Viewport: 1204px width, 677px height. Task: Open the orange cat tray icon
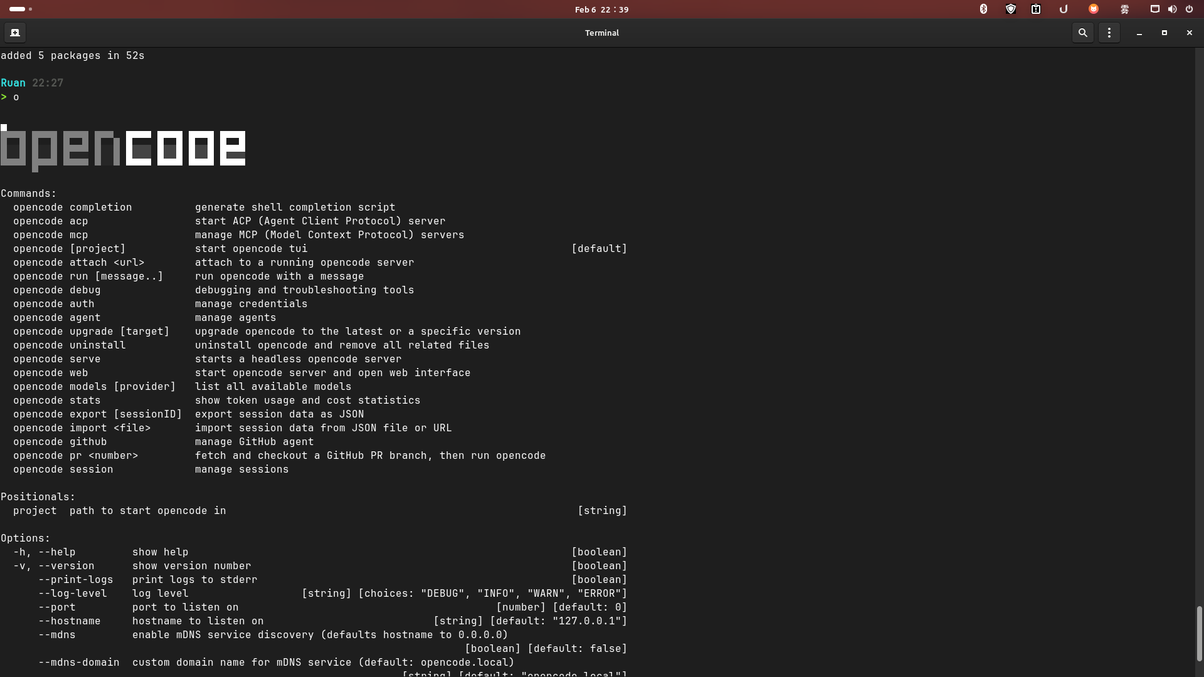coord(1093,9)
